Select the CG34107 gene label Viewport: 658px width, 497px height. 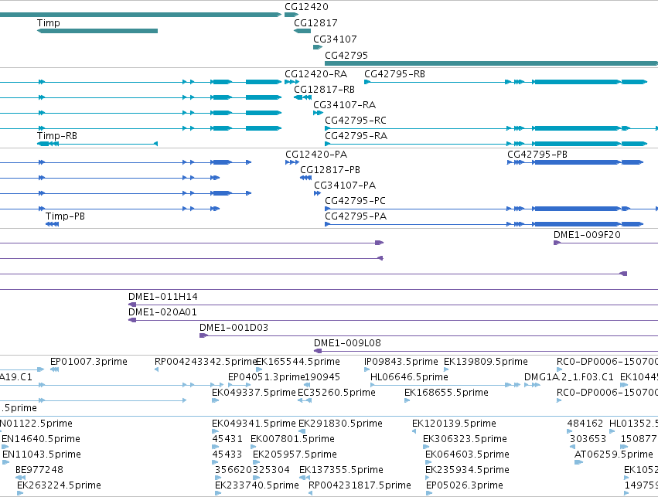[x=335, y=39]
